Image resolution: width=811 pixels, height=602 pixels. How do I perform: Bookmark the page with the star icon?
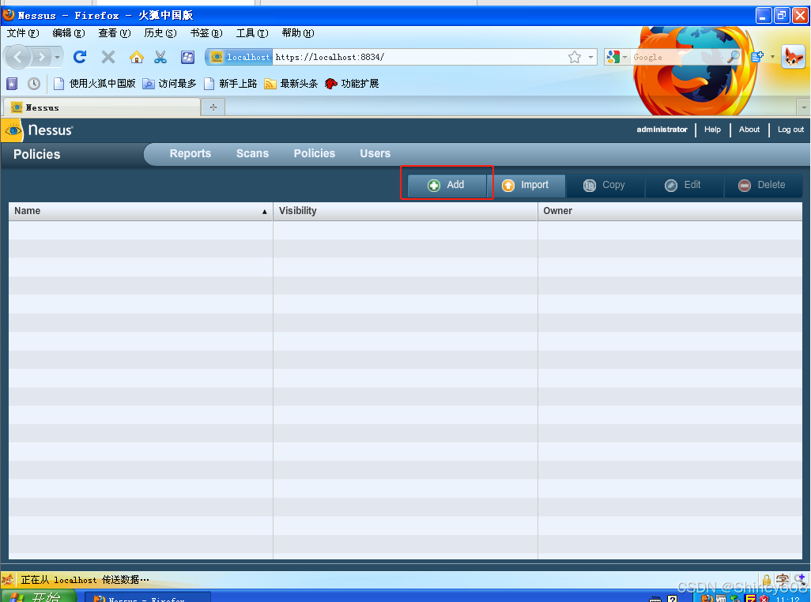(575, 57)
